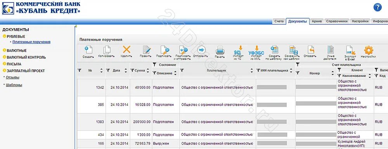The width and height of the screenshot is (388, 149).
Task: Click the sum 16'028.00 cell
Action: [141, 105]
